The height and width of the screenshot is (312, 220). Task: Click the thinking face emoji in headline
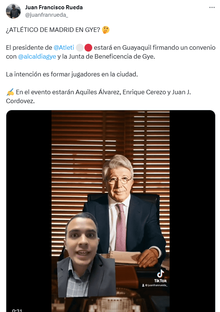click(106, 30)
